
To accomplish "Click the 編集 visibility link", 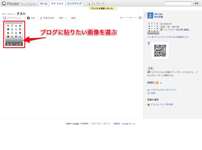I will (x=186, y=29).
